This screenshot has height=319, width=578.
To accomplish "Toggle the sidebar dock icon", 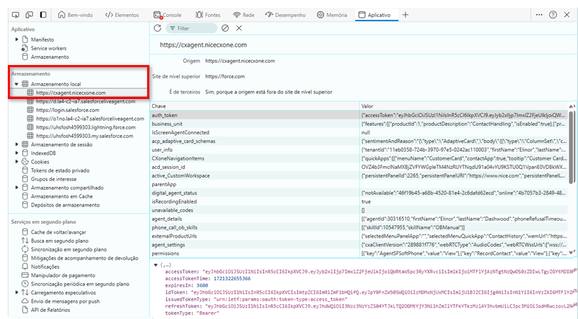I will click(x=43, y=15).
